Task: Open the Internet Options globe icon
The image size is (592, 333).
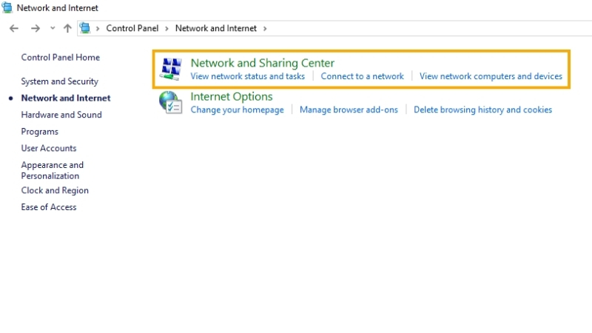Action: pyautogui.click(x=171, y=102)
